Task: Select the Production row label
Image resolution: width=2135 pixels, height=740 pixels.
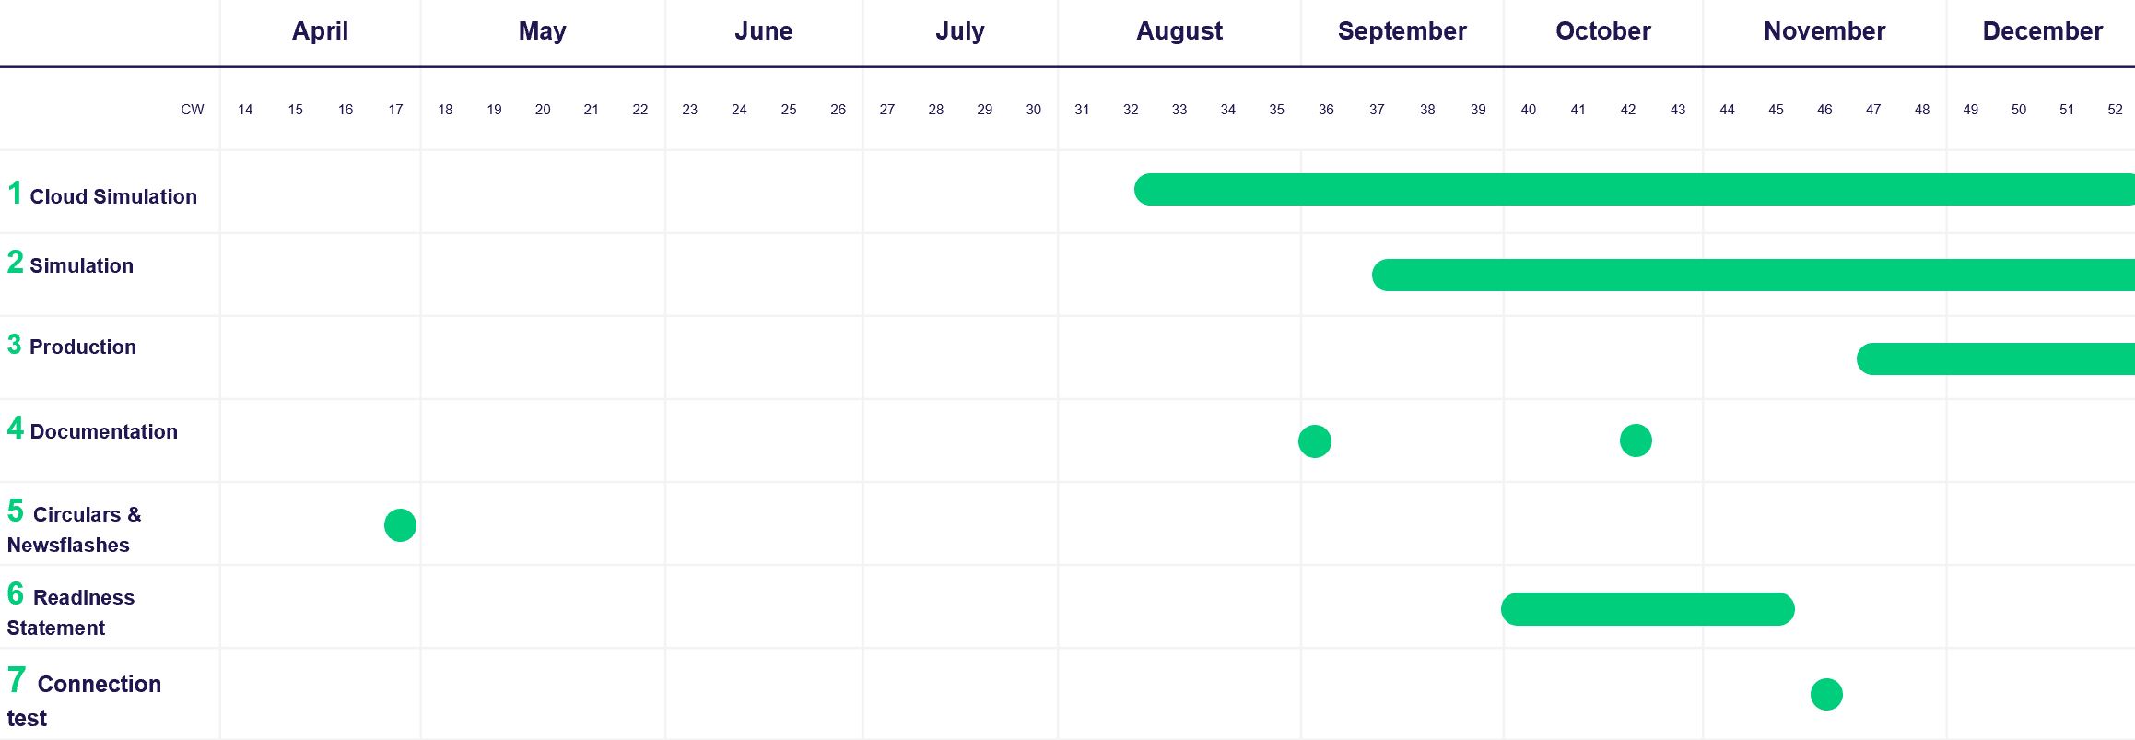Action: pyautogui.click(x=82, y=347)
